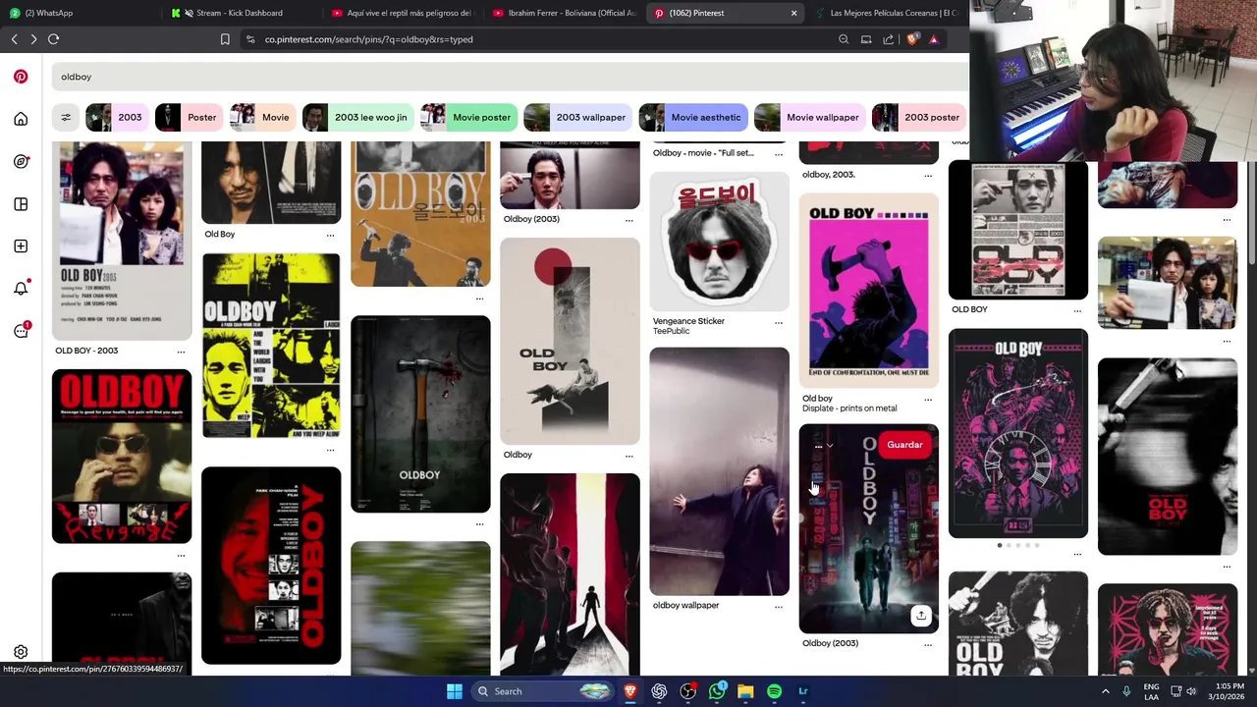
Task: Open Spotify from the taskbar
Action: click(x=774, y=691)
